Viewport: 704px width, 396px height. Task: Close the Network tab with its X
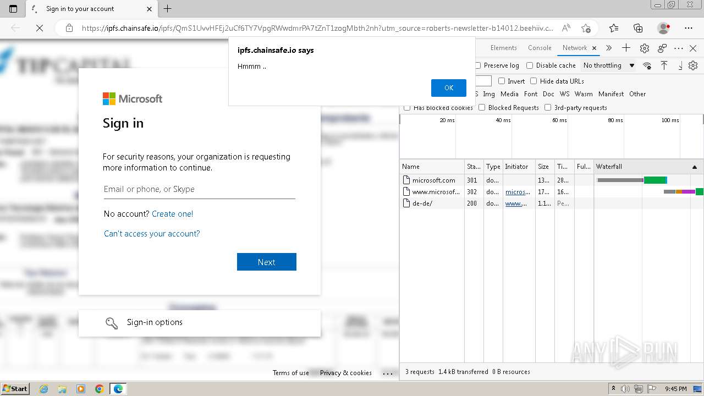click(x=594, y=48)
